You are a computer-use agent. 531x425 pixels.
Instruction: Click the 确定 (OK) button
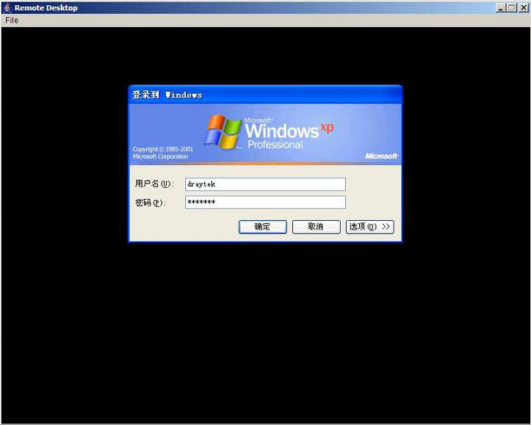tap(262, 227)
